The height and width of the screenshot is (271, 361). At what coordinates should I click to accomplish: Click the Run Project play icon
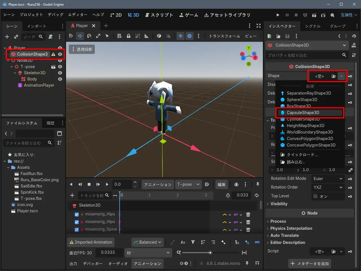pyautogui.click(x=278, y=15)
